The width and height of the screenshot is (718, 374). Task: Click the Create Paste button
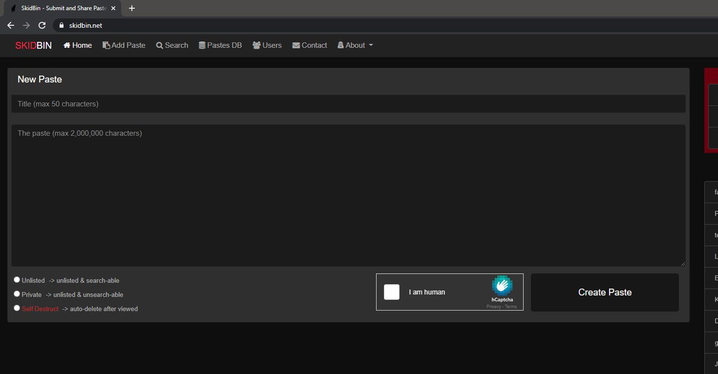(604, 292)
